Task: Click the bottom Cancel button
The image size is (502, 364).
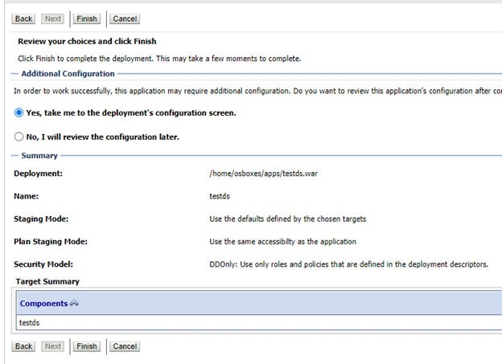Action: coord(125,346)
